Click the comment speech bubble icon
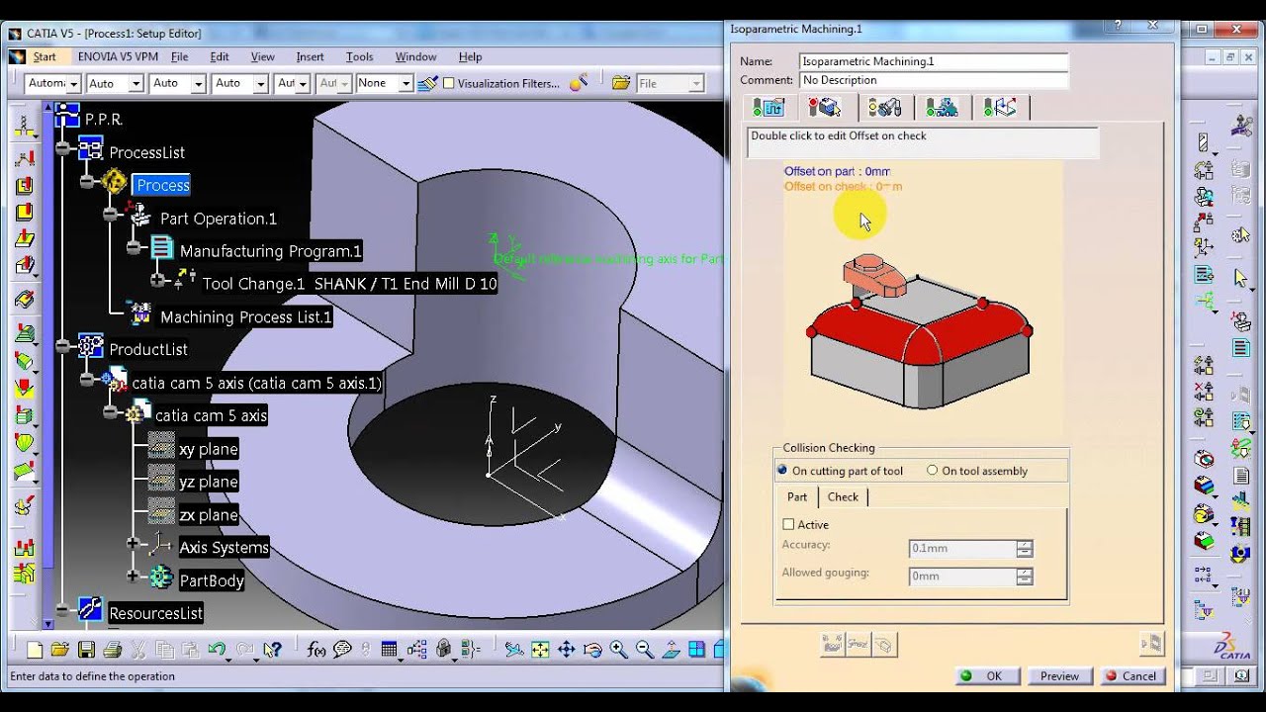The image size is (1266, 712). (x=343, y=650)
